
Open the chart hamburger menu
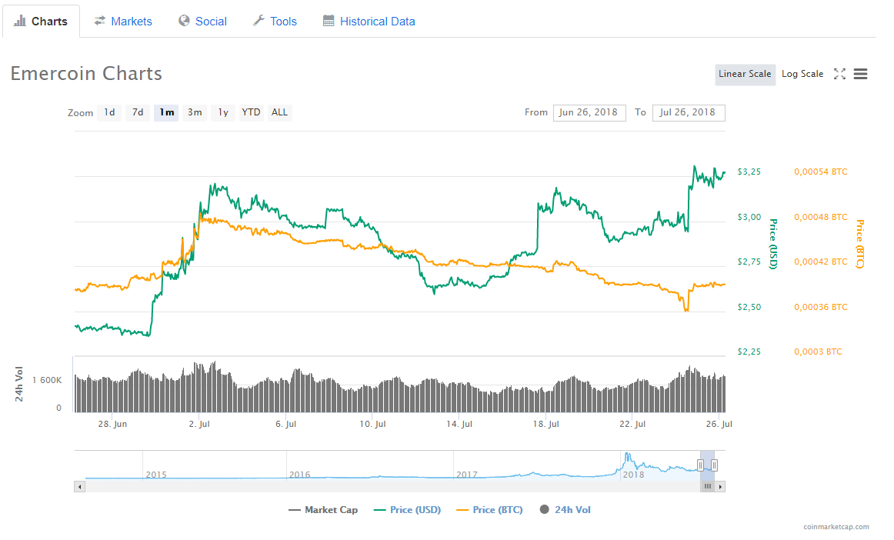(x=861, y=74)
